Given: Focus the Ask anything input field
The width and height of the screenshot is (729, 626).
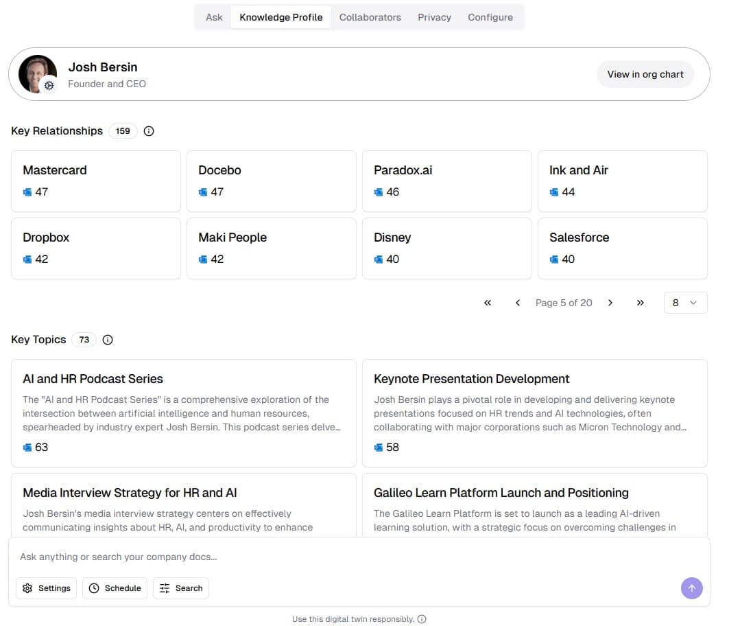Looking at the screenshot, I should pyautogui.click(x=343, y=557).
